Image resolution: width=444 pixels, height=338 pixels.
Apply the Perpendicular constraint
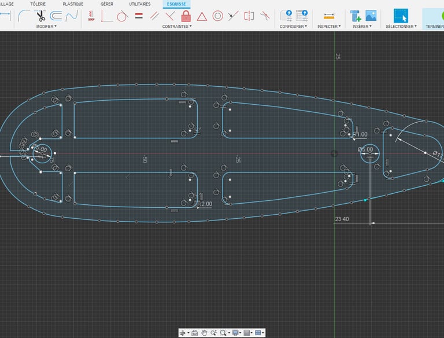point(170,16)
